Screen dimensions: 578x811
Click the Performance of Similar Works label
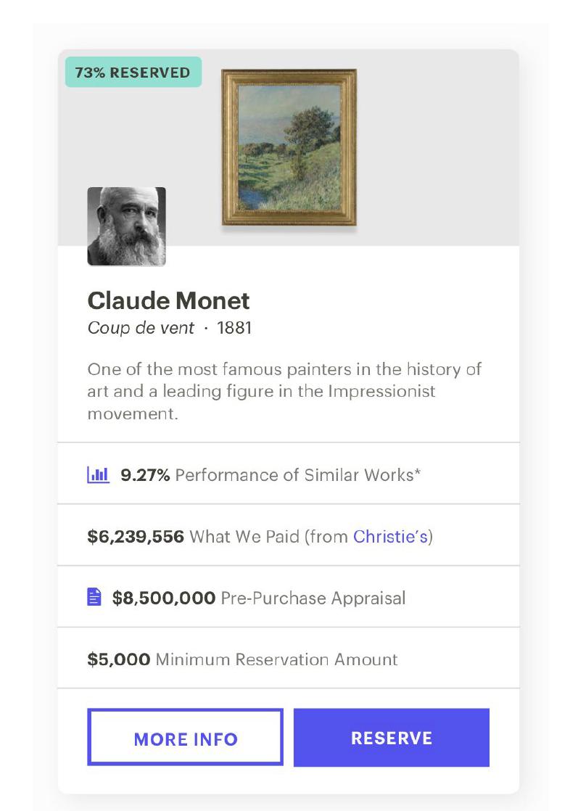coord(298,475)
